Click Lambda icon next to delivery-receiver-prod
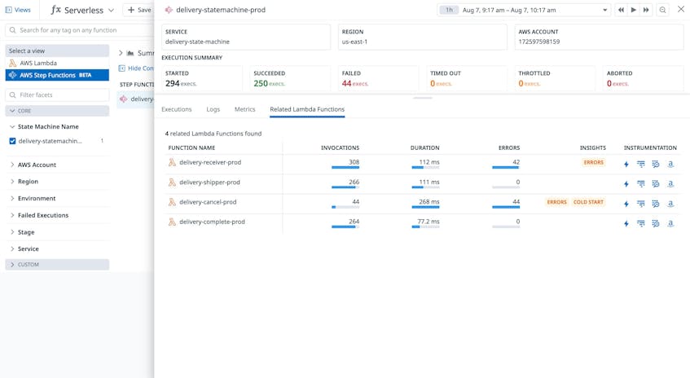Viewport: 690px width, 378px height. 172,162
